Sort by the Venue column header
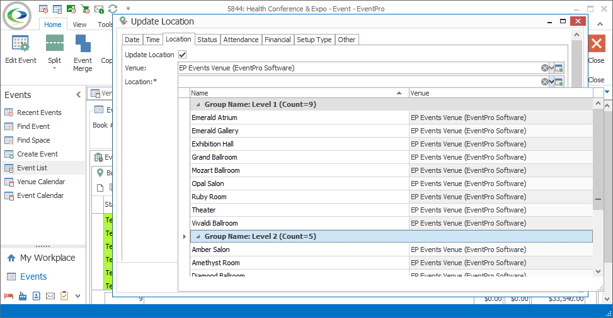Image resolution: width=613 pixels, height=318 pixels. pos(501,93)
